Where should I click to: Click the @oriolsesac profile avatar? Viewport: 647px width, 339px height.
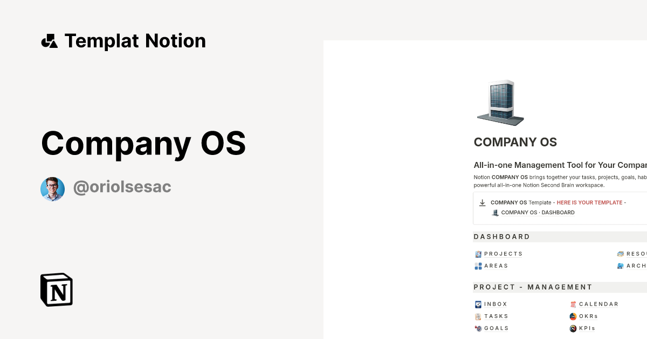click(x=52, y=189)
